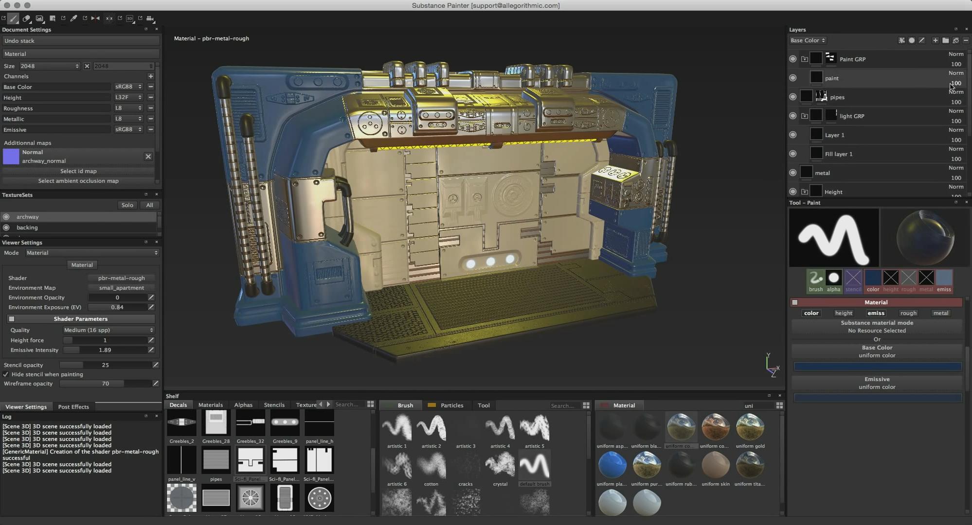The image size is (972, 525).
Task: Select the uniform gold material thumbnail
Action: (750, 427)
